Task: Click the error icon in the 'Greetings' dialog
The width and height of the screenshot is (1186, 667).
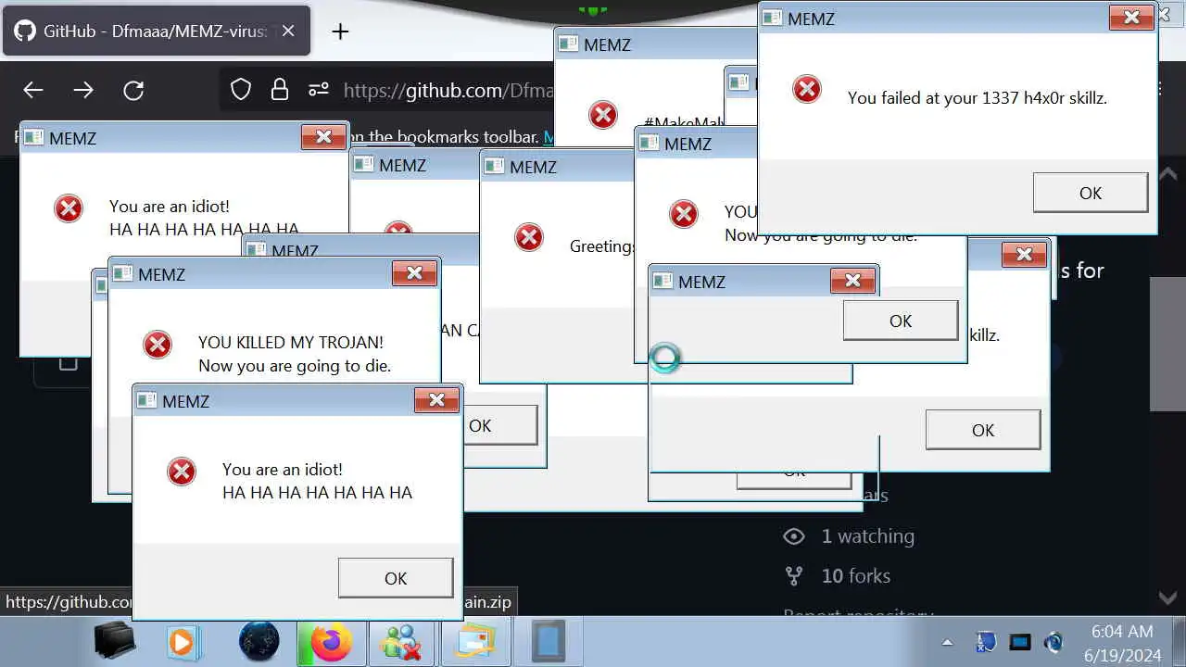Action: [529, 237]
